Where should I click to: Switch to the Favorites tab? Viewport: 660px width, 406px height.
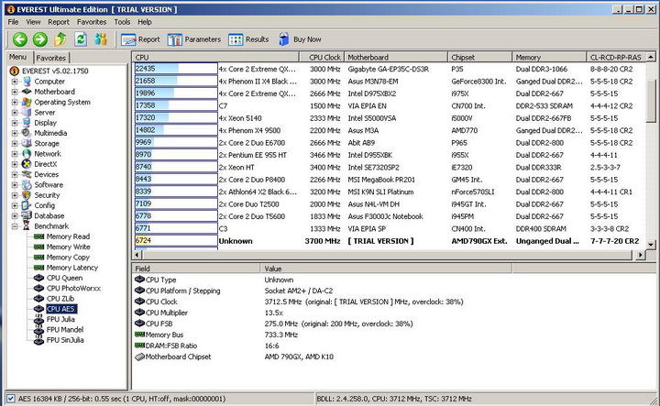tap(51, 58)
